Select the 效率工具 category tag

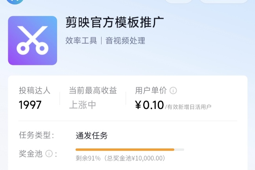[x=81, y=41]
